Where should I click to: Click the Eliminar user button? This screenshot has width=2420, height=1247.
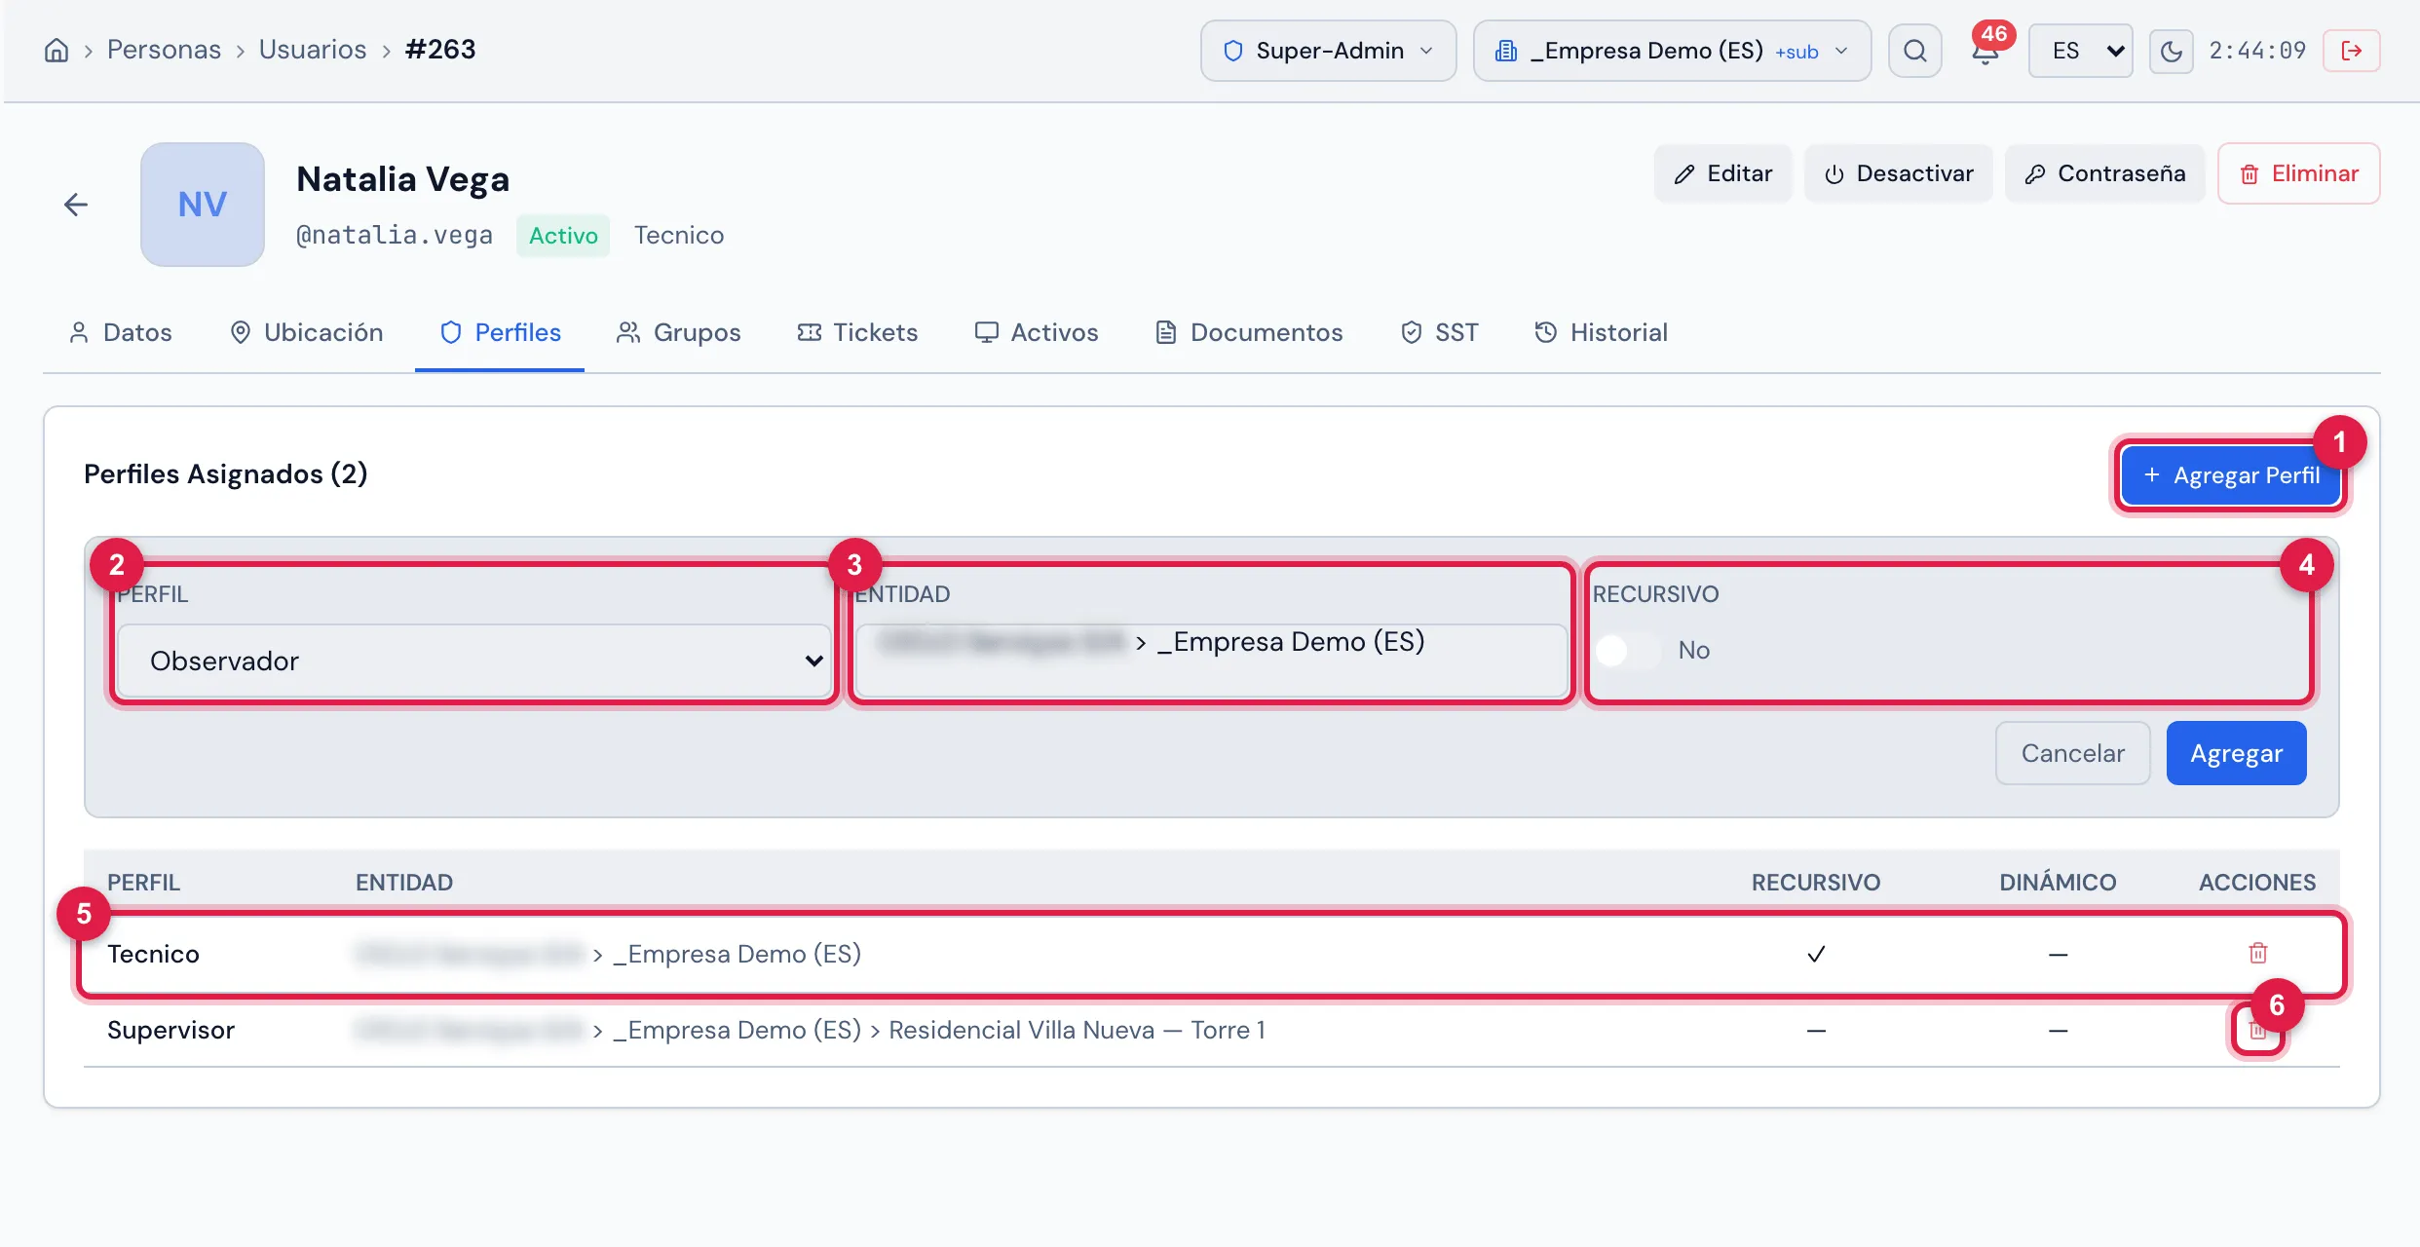coord(2298,173)
